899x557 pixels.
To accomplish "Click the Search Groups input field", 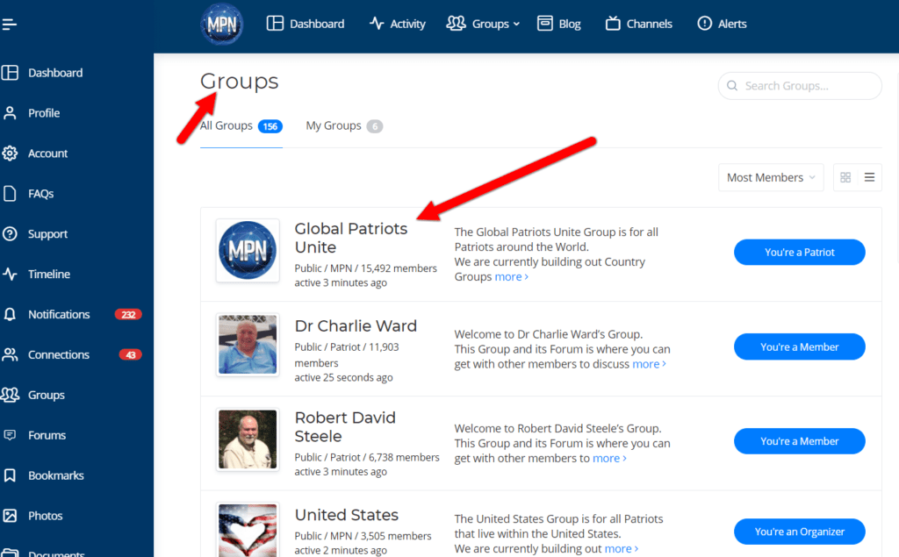I will tap(808, 86).
